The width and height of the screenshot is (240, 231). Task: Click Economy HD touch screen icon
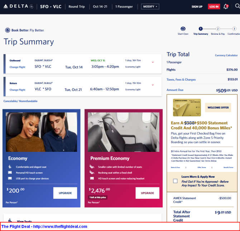[x=10, y=173]
